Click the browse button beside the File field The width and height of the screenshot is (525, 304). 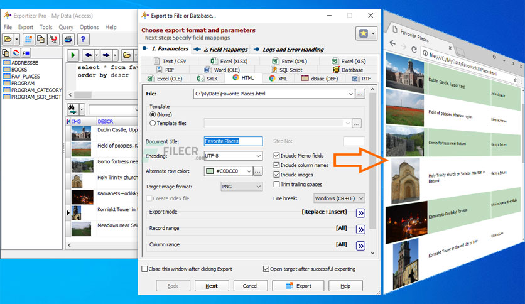[x=360, y=94]
